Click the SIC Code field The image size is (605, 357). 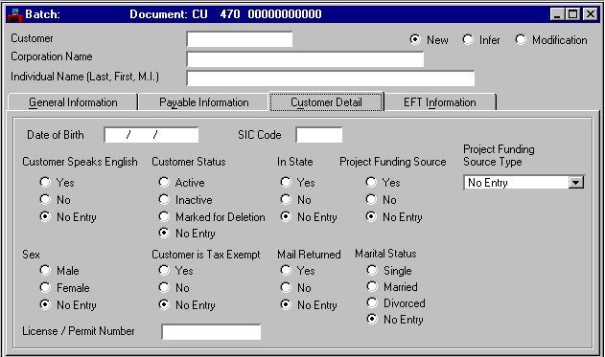[318, 135]
